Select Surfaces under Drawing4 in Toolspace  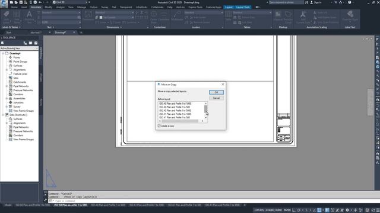18,66
